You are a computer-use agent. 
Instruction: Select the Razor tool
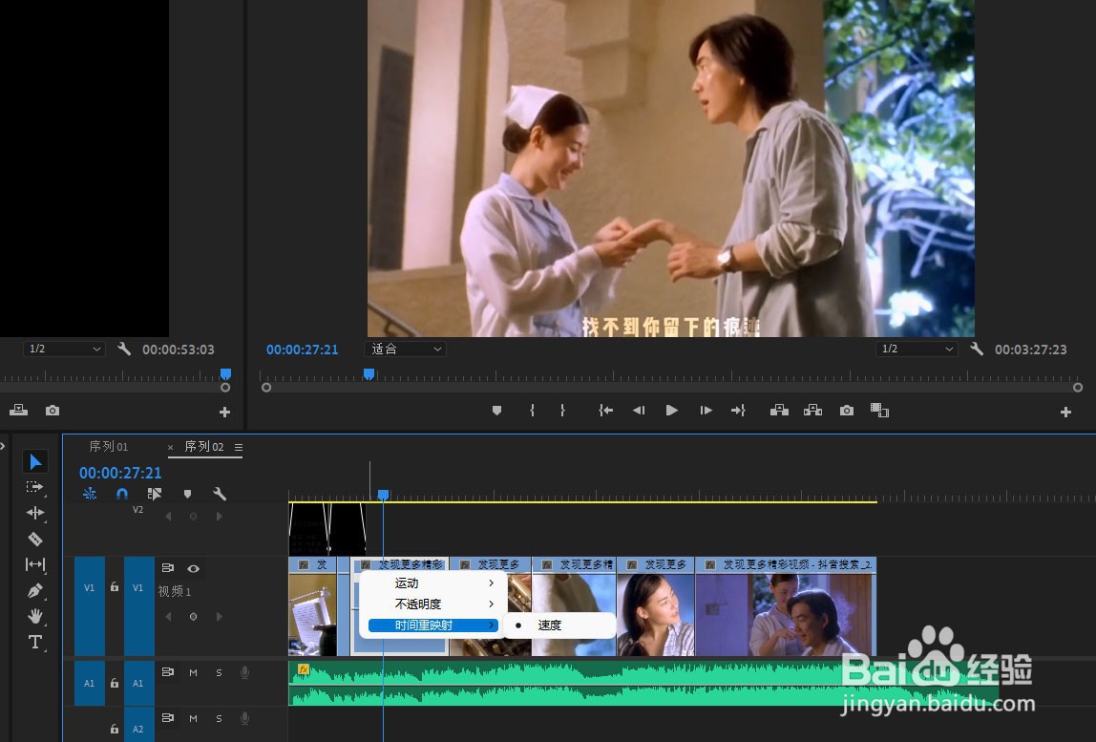(x=35, y=539)
